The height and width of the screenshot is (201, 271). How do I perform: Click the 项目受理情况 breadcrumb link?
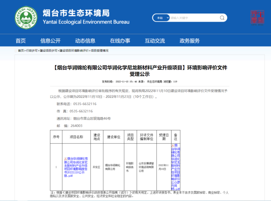(99, 51)
